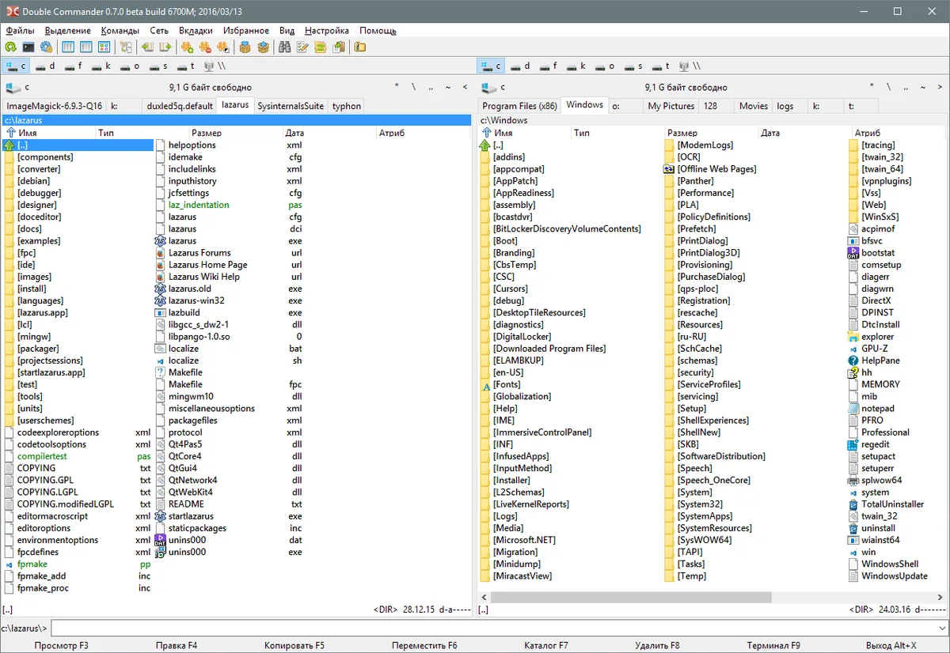Switch to SysinternalsSuite tab in left panel
The width and height of the screenshot is (950, 653).
(291, 106)
